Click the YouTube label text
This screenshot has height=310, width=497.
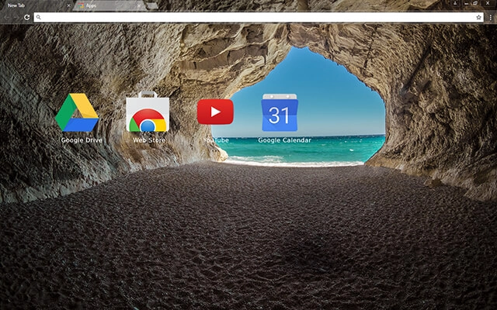point(216,140)
